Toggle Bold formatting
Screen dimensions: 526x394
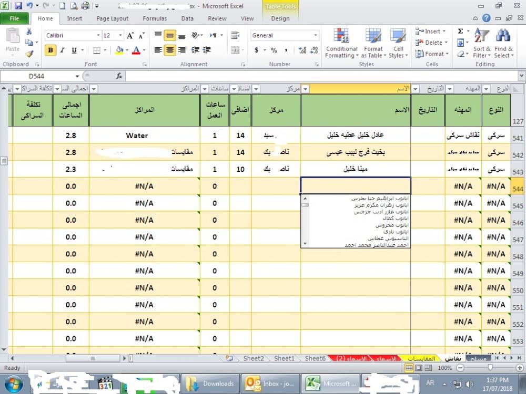[50, 50]
